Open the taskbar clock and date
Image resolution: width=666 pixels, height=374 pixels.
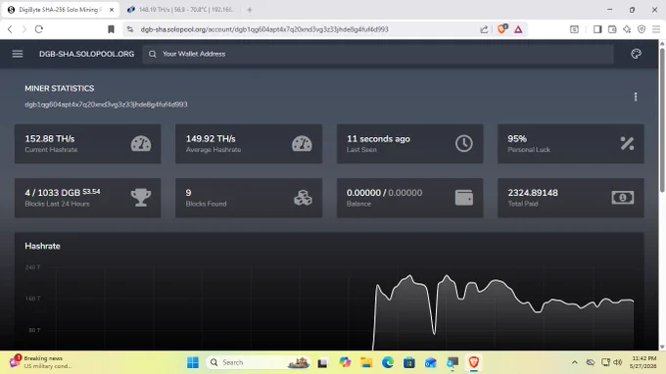click(643, 362)
